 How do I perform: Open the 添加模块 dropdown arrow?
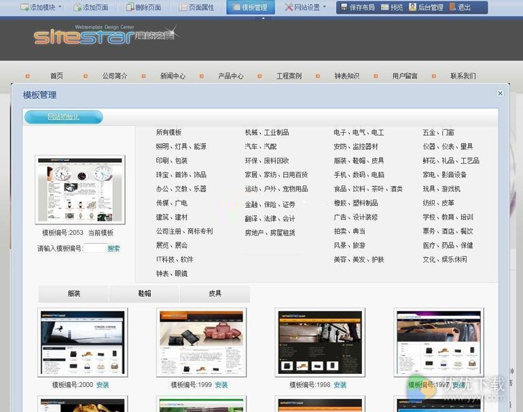[x=60, y=7]
